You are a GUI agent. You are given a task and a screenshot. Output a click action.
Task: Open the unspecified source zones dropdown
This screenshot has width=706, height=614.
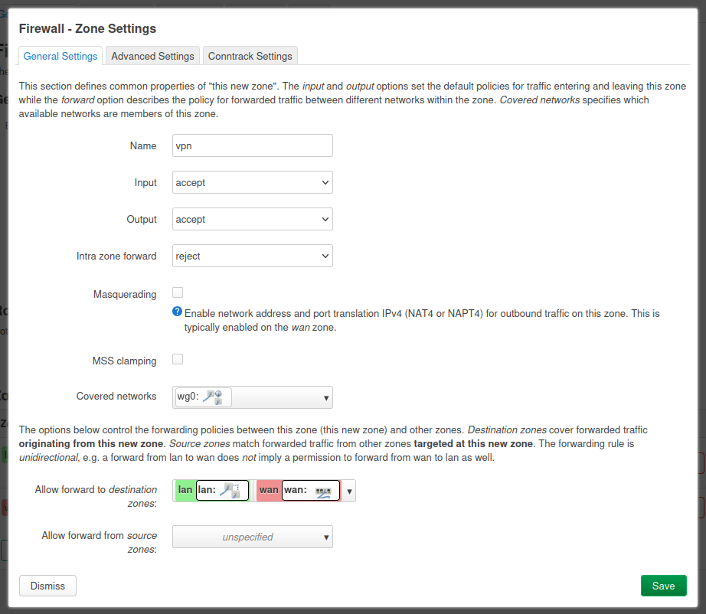point(252,537)
